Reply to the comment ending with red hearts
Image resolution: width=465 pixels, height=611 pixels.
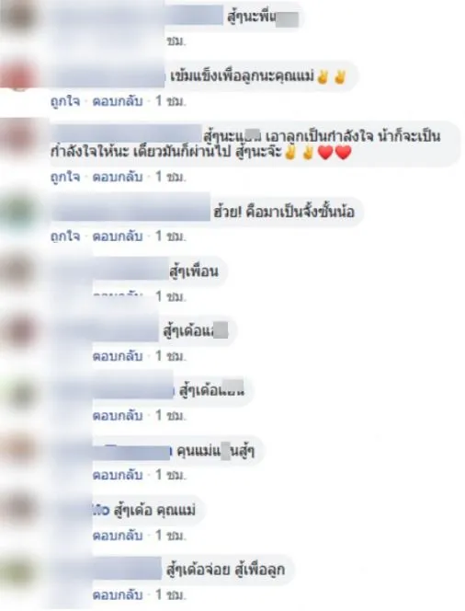118,177
